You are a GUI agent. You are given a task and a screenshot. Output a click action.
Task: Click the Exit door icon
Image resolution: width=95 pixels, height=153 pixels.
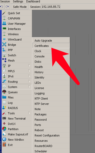pos(4,145)
